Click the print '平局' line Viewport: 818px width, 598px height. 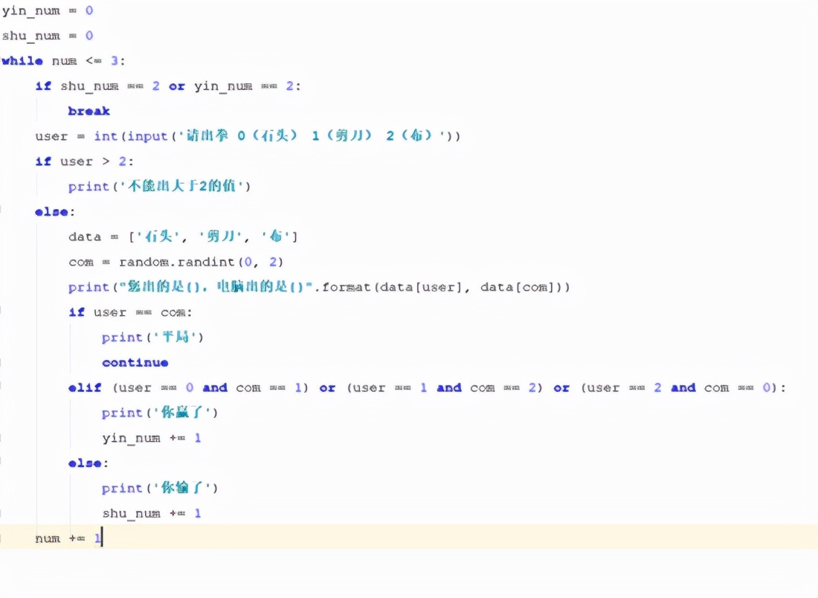(x=152, y=337)
